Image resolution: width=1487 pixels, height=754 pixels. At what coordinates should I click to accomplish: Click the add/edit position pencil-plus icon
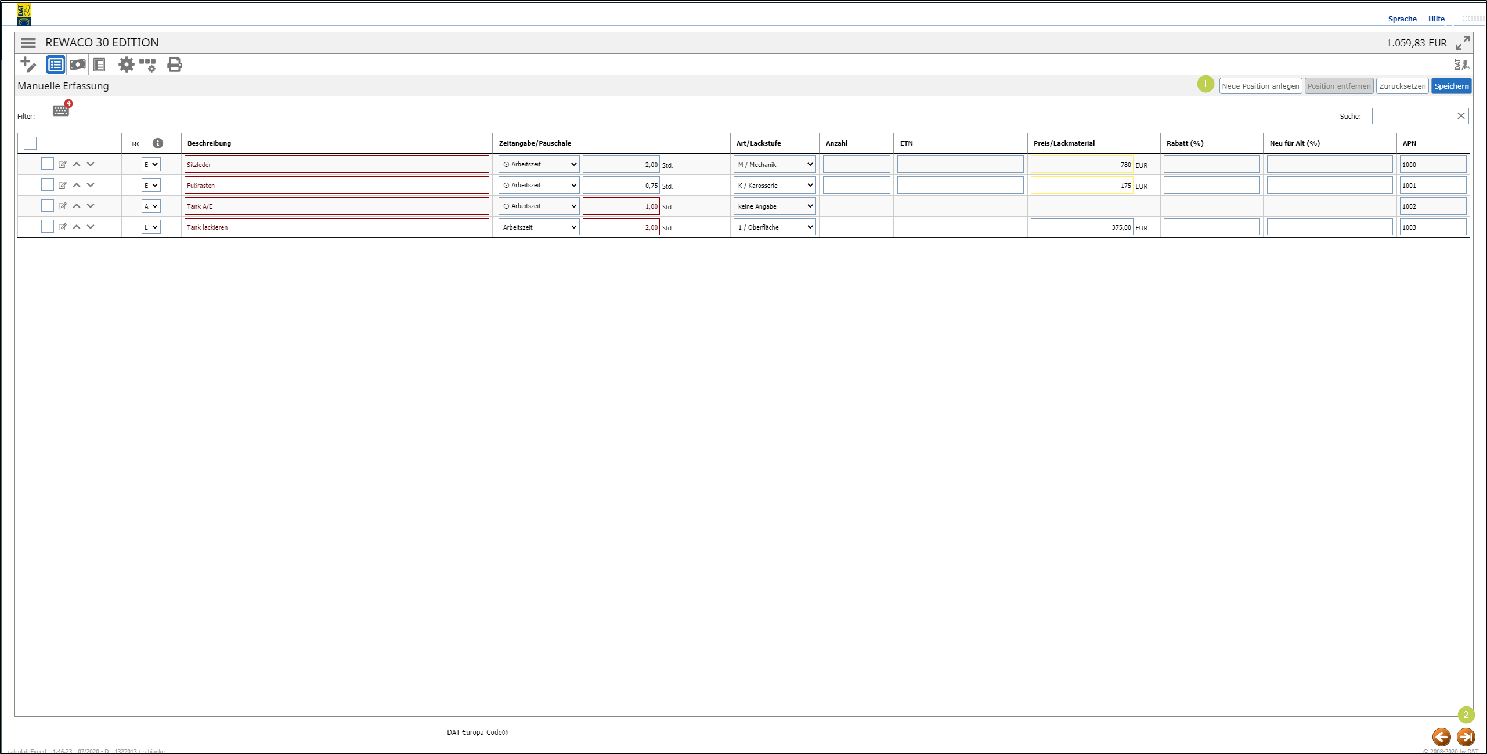[x=28, y=64]
